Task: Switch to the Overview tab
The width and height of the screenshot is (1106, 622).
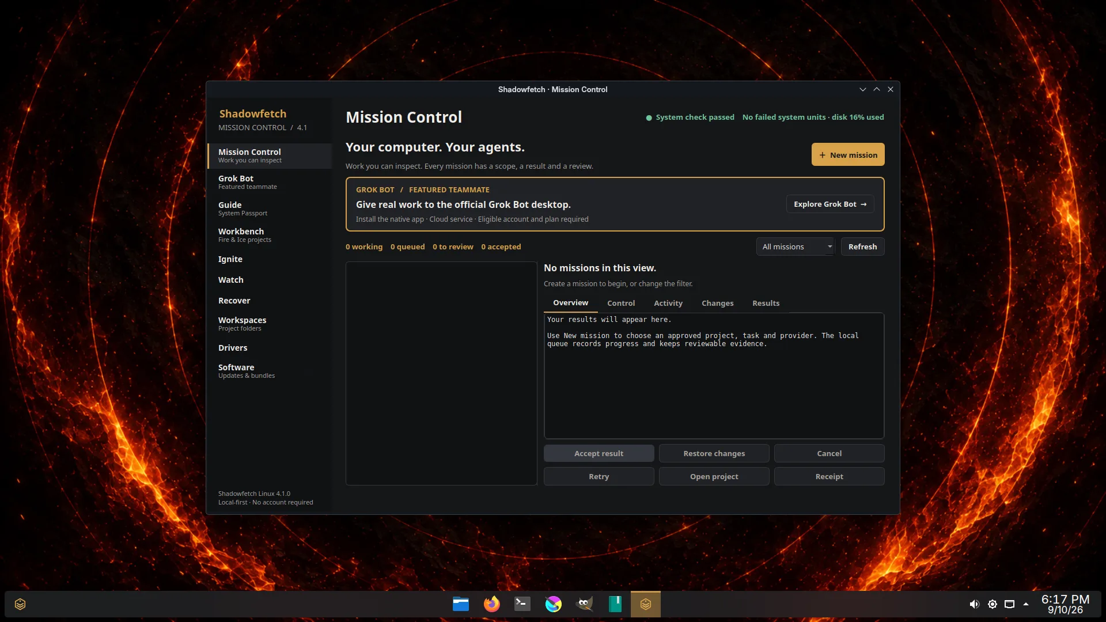Action: [x=570, y=303]
